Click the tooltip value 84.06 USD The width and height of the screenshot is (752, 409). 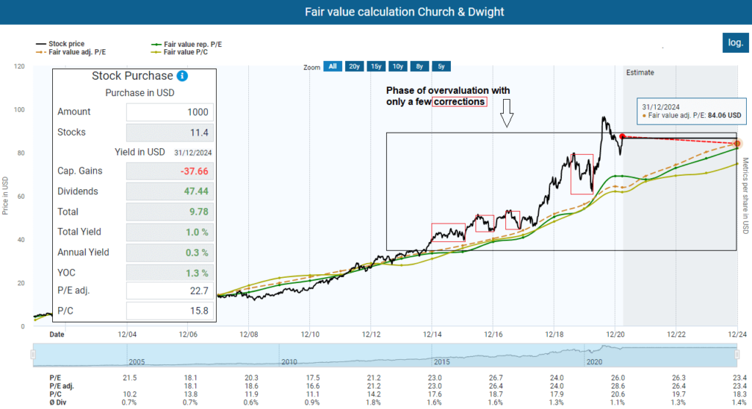724,115
